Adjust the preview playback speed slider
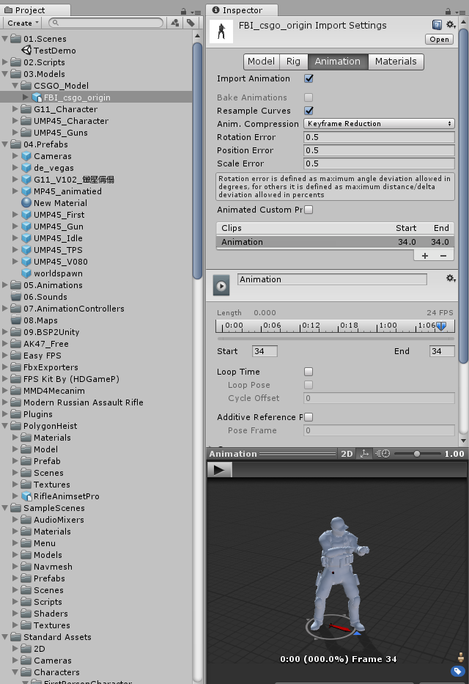The height and width of the screenshot is (684, 469). (x=417, y=454)
